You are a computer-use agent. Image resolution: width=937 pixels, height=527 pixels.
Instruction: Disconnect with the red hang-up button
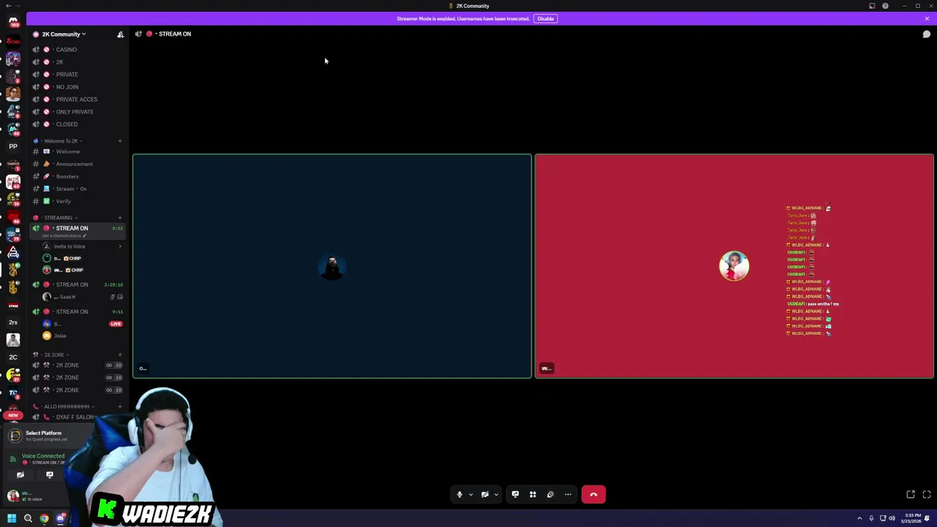[594, 495]
